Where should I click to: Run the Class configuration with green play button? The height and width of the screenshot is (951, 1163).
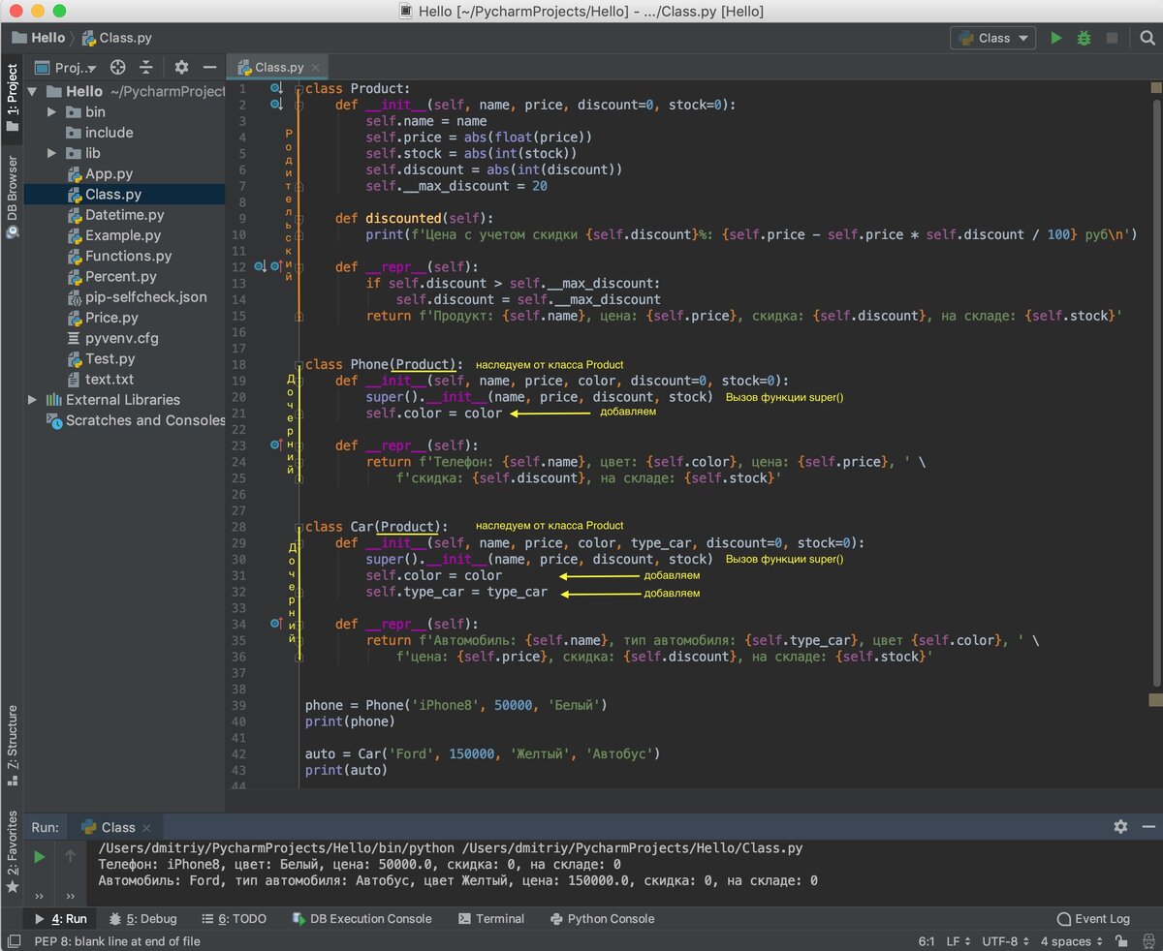click(1055, 38)
